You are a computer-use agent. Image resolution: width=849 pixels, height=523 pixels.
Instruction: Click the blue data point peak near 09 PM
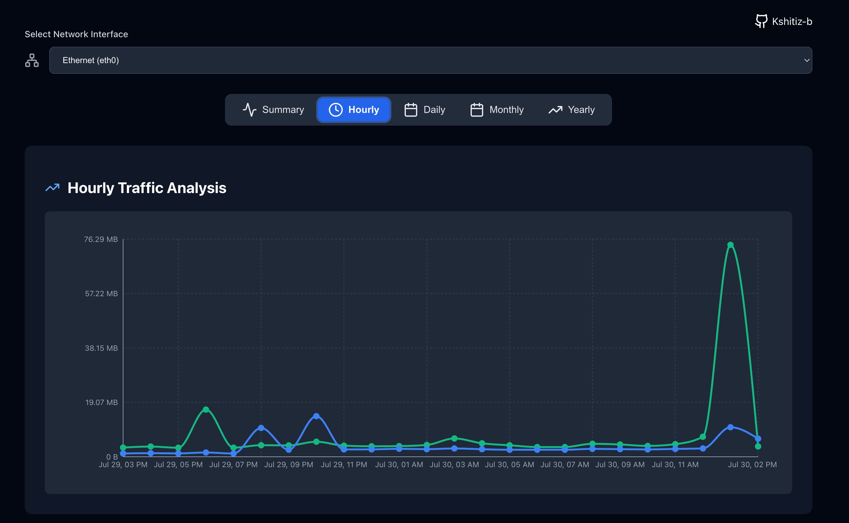[316, 416]
